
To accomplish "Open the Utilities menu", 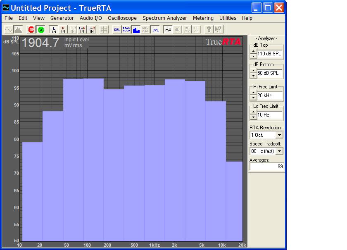I will (x=228, y=18).
